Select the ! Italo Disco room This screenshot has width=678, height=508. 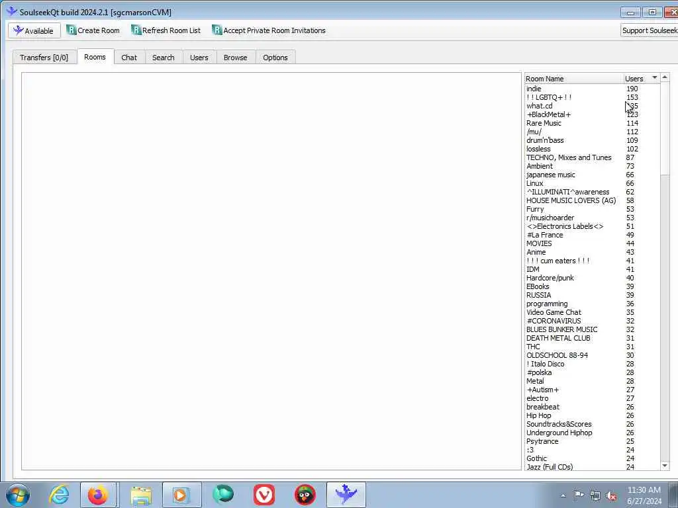591,364
